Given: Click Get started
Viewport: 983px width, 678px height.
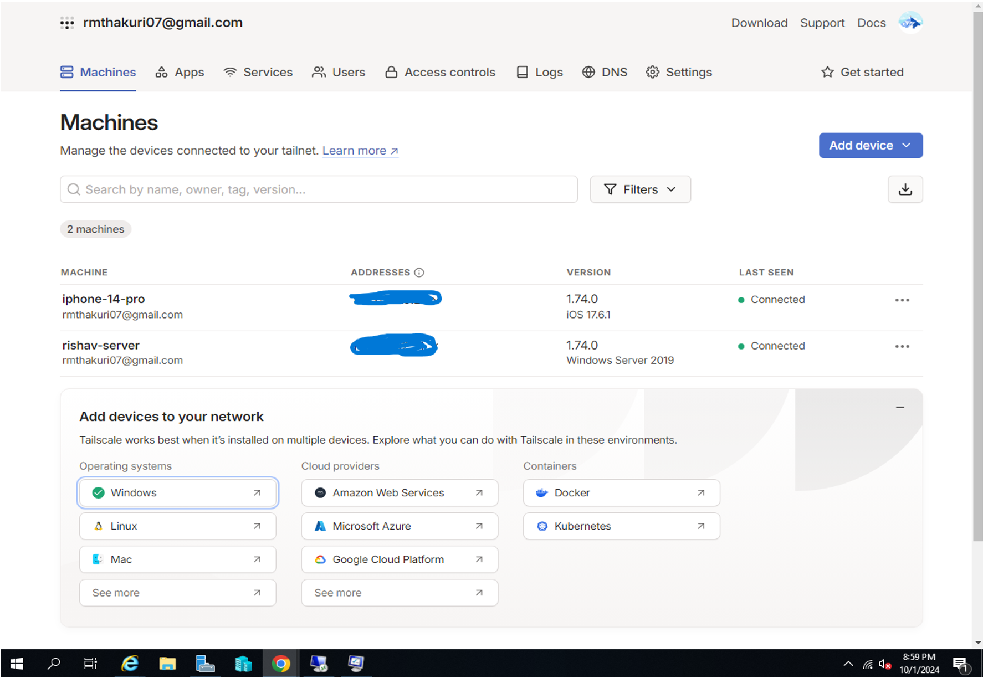Looking at the screenshot, I should [x=862, y=72].
